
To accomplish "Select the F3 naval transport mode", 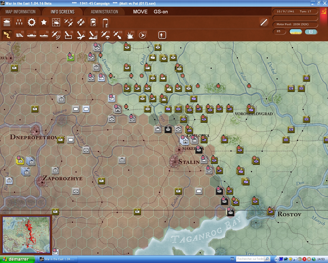I will 32,35.
